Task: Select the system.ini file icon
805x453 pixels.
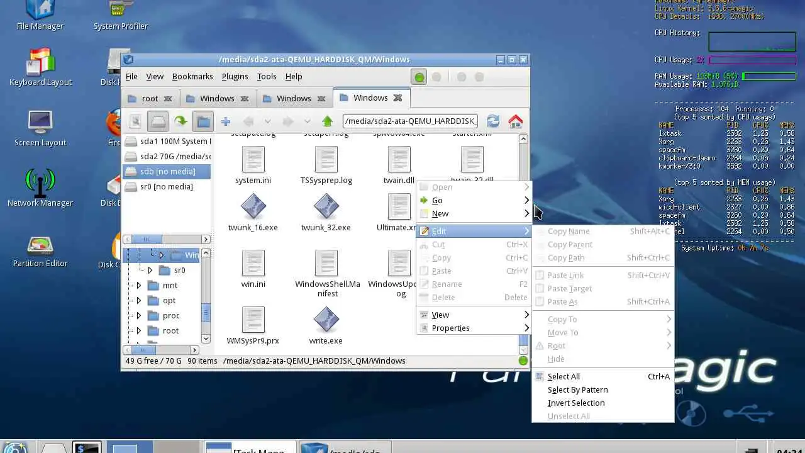Action: point(253,159)
